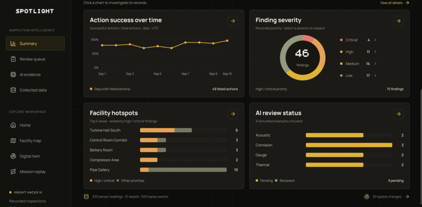The image size is (422, 207).
Task: Click the Summary bar chart icon
Action: [x=13, y=43]
